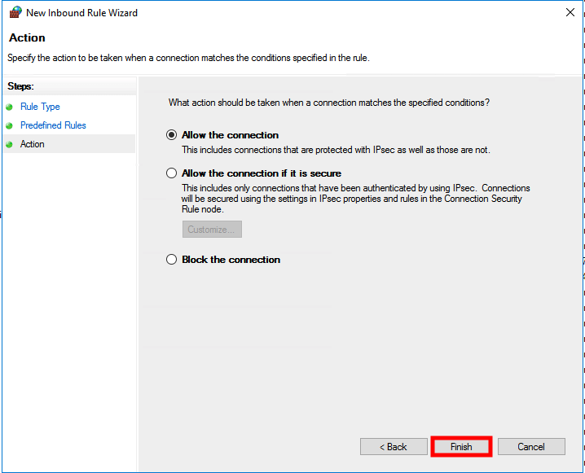Click the green bullet beside Rule Type
This screenshot has height=473, width=585.
pyautogui.click(x=9, y=107)
